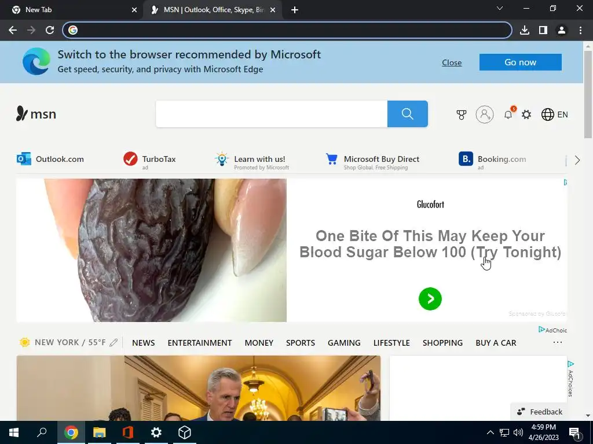This screenshot has height=444, width=593.
Task: Focus the Chrome address bar
Action: 287,30
